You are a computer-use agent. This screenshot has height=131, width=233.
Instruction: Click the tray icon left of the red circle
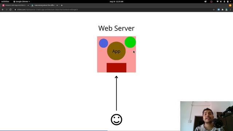coord(205,1)
